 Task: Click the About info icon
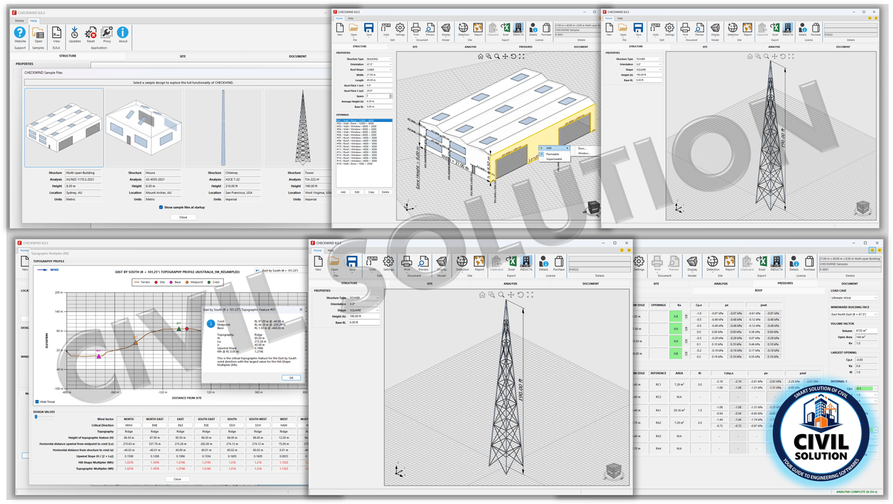(x=123, y=33)
